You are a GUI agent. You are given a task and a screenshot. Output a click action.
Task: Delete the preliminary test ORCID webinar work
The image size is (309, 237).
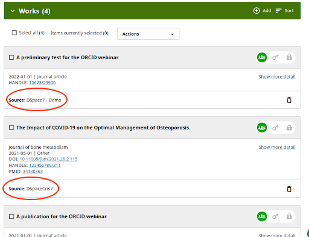(289, 100)
